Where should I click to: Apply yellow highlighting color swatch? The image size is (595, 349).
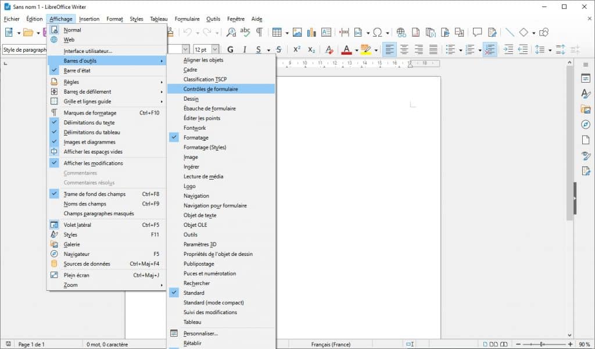coord(366,49)
